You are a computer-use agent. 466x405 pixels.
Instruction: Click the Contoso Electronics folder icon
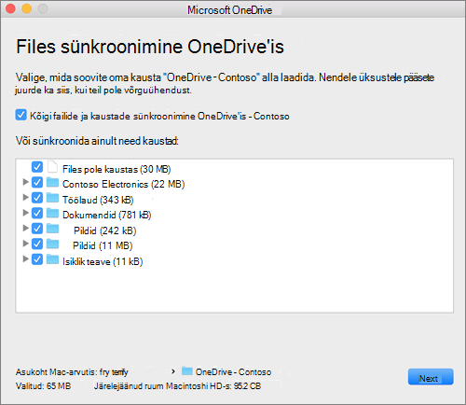(52, 182)
